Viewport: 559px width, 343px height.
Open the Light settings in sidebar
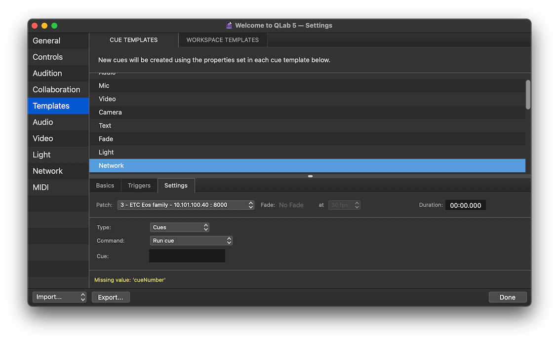tap(58, 154)
